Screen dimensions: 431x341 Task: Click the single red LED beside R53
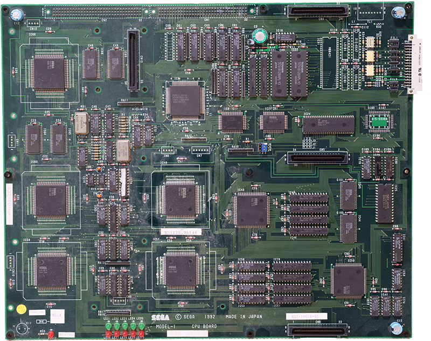51,335
